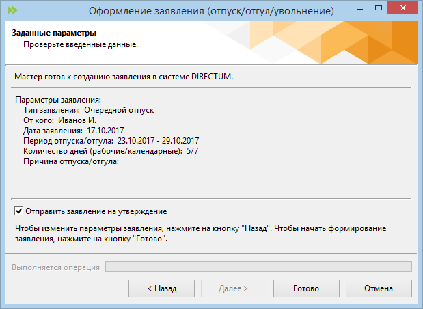Click the operation progress bar
This screenshot has width=423, height=309.
tap(258, 267)
